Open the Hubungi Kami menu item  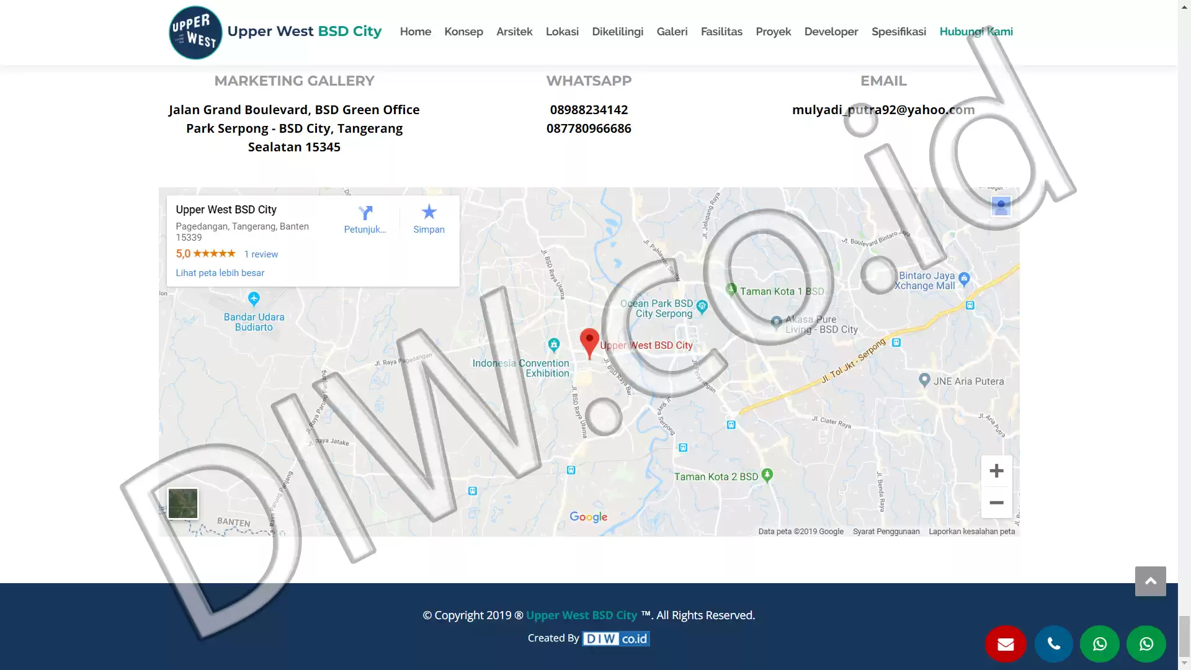click(x=976, y=32)
